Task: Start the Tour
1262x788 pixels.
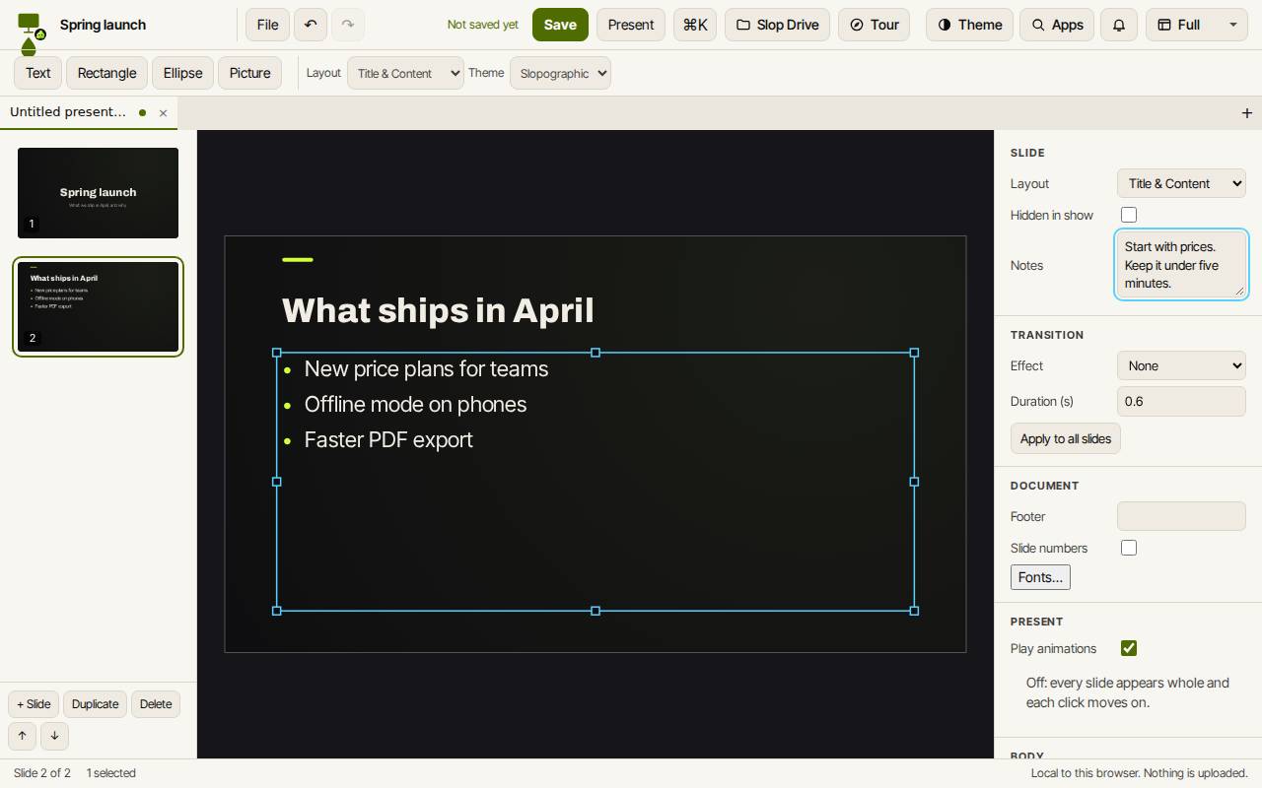Action: pyautogui.click(x=874, y=25)
